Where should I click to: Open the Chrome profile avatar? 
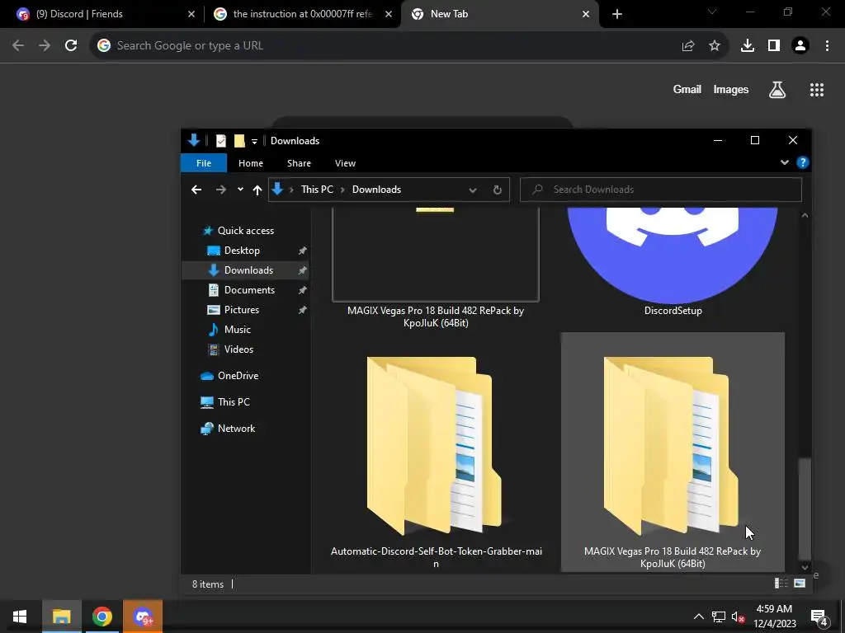pos(800,46)
